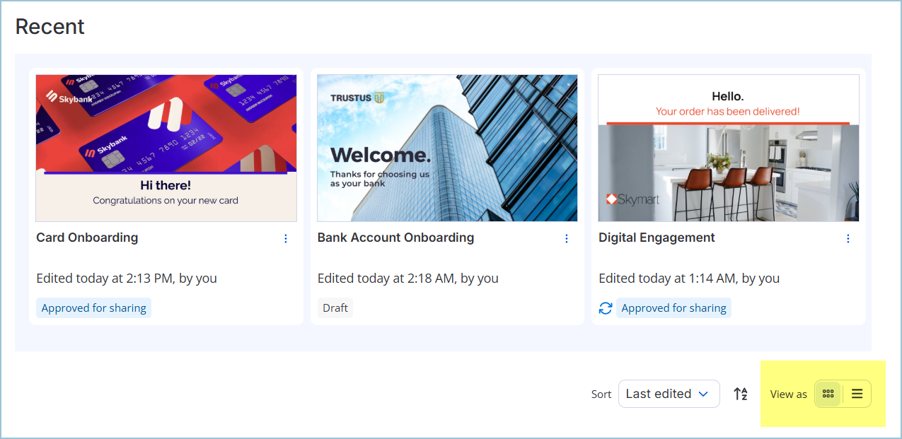Toggle the ascending/descending sort order icon
This screenshot has height=439, width=902.
[741, 394]
